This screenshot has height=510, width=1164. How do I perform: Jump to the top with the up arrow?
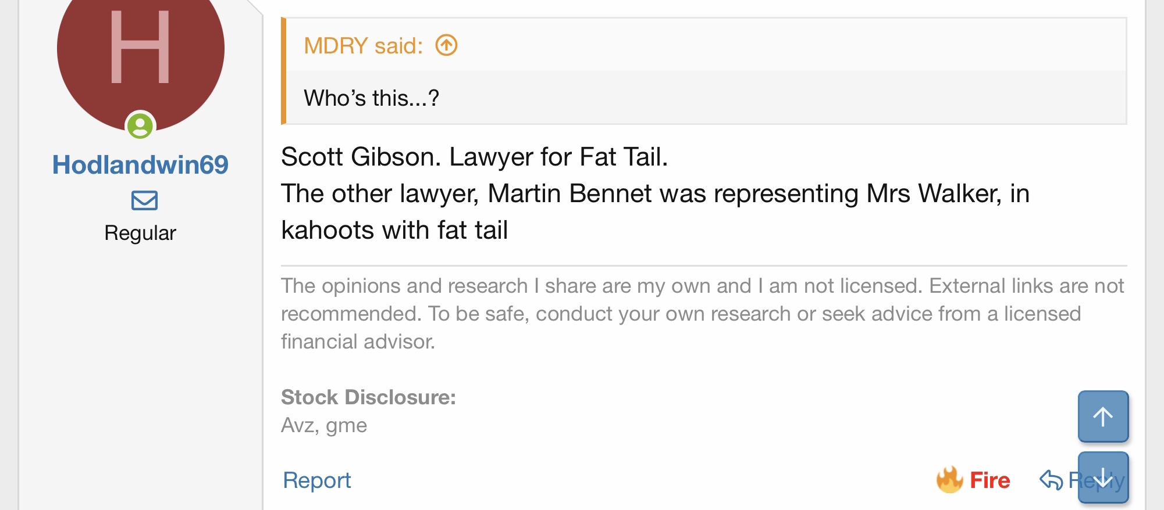pyautogui.click(x=1103, y=416)
